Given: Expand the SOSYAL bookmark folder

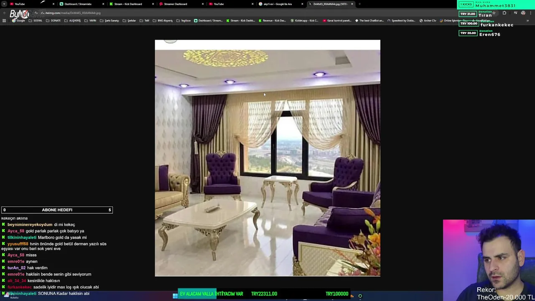Looking at the screenshot, I should tap(36, 20).
